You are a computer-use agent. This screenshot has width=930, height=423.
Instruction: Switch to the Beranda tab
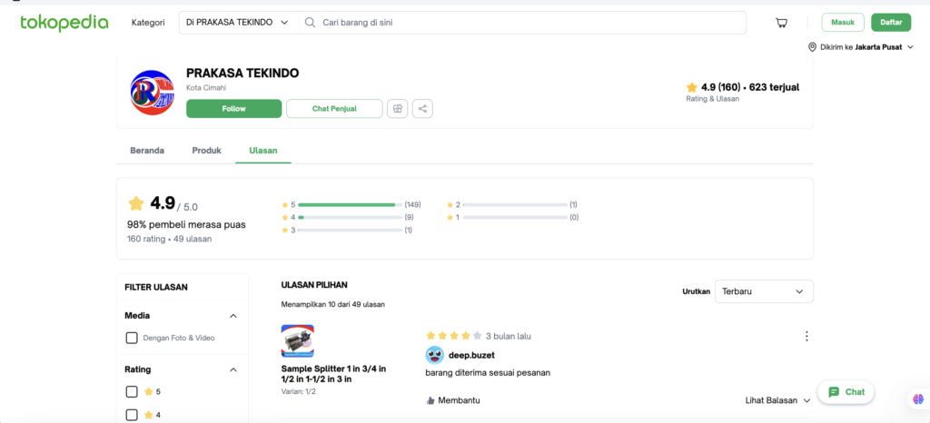click(x=147, y=151)
